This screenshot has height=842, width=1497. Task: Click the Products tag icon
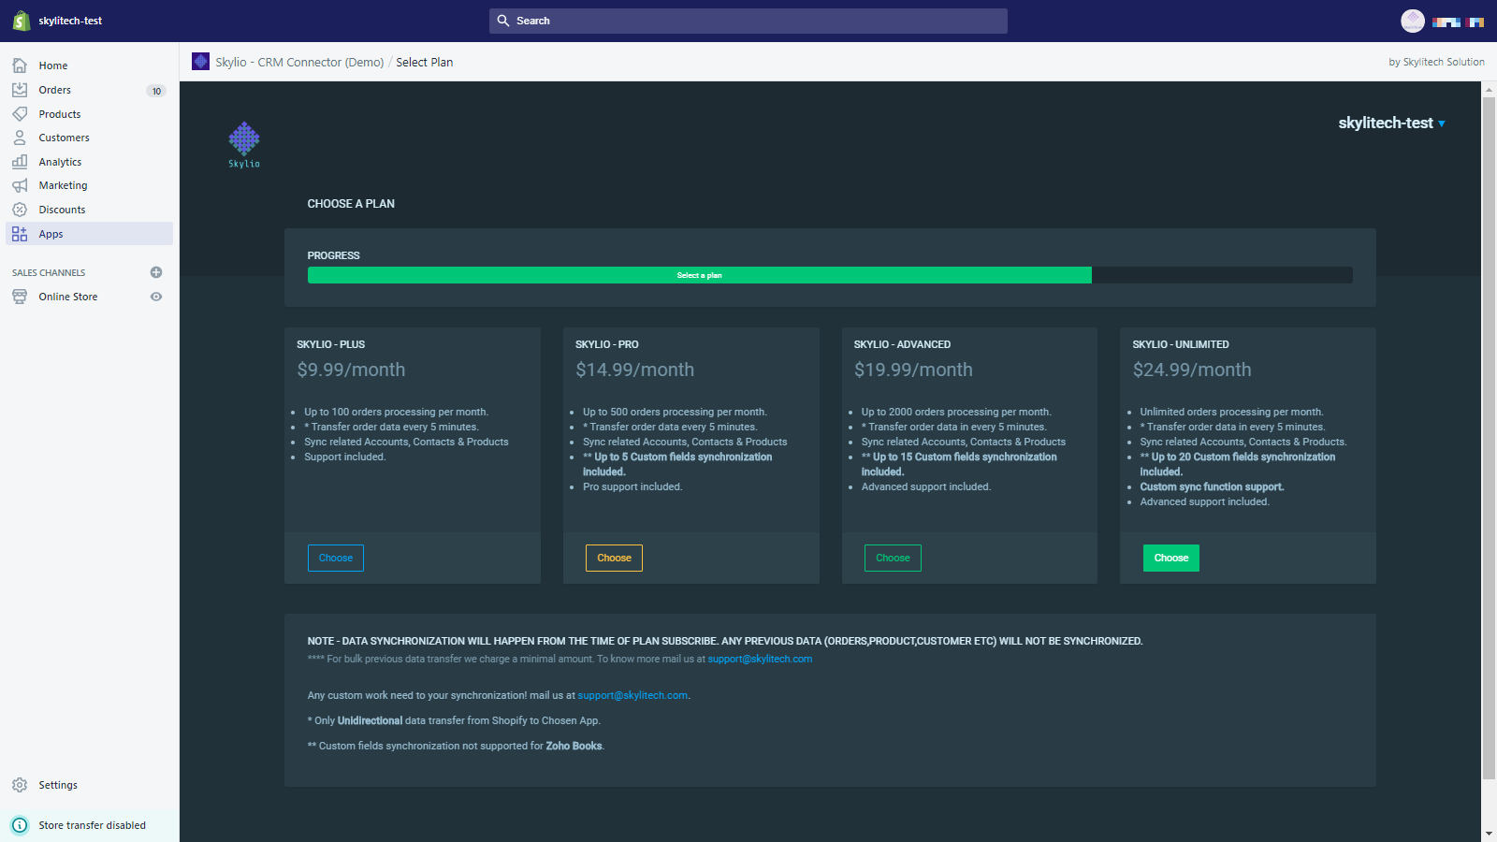click(20, 114)
